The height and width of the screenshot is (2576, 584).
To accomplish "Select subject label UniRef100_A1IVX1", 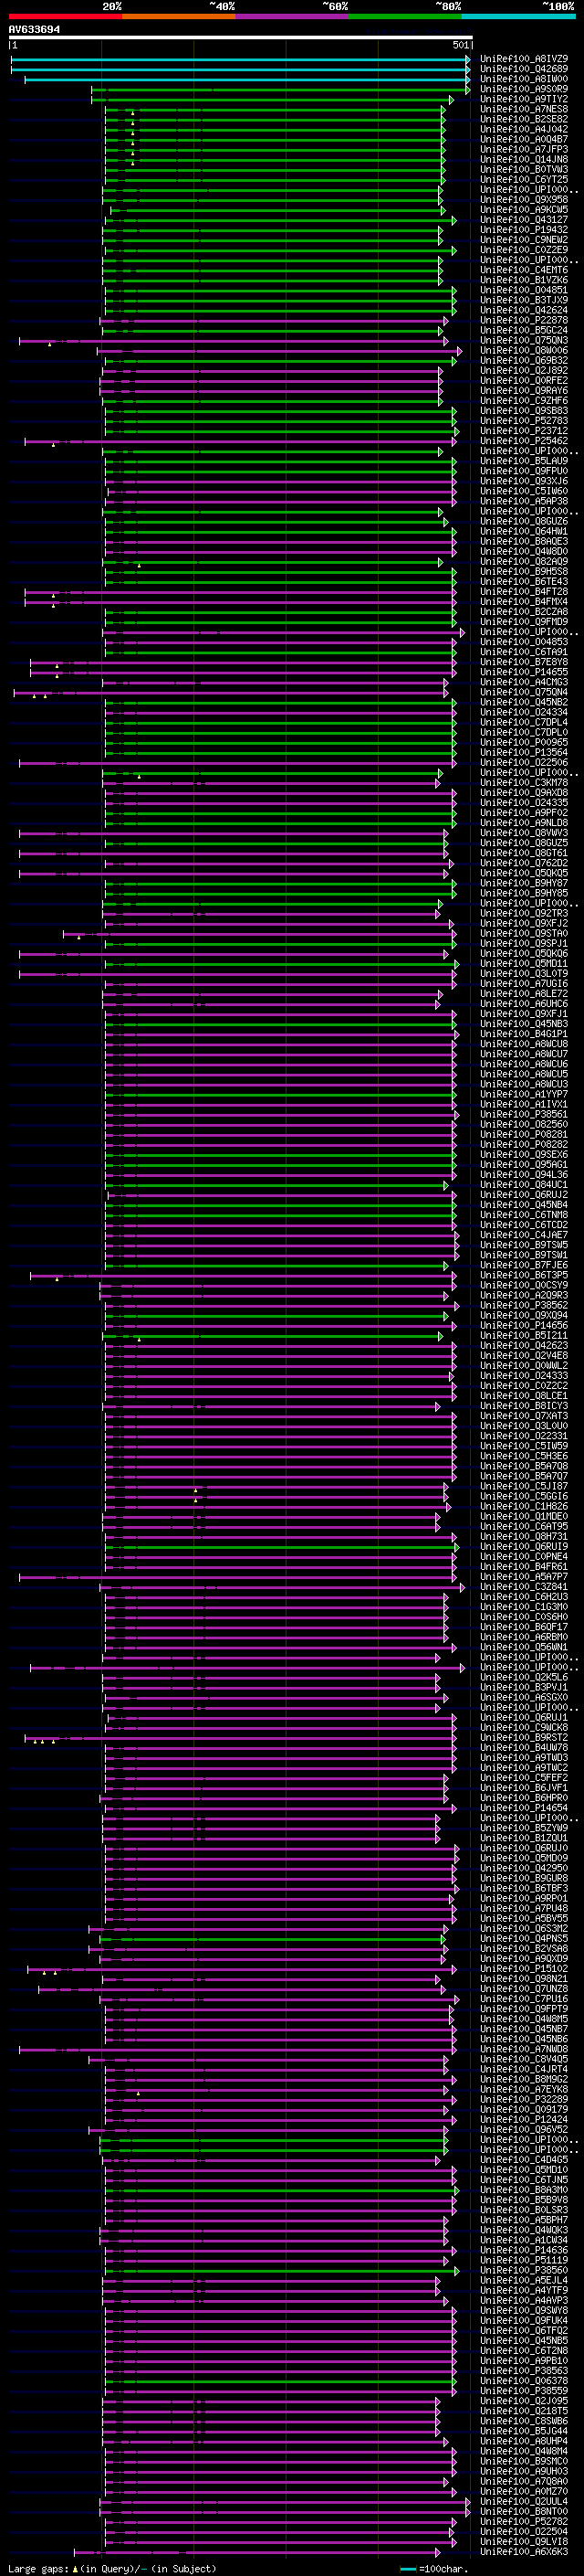I will 524,1104.
